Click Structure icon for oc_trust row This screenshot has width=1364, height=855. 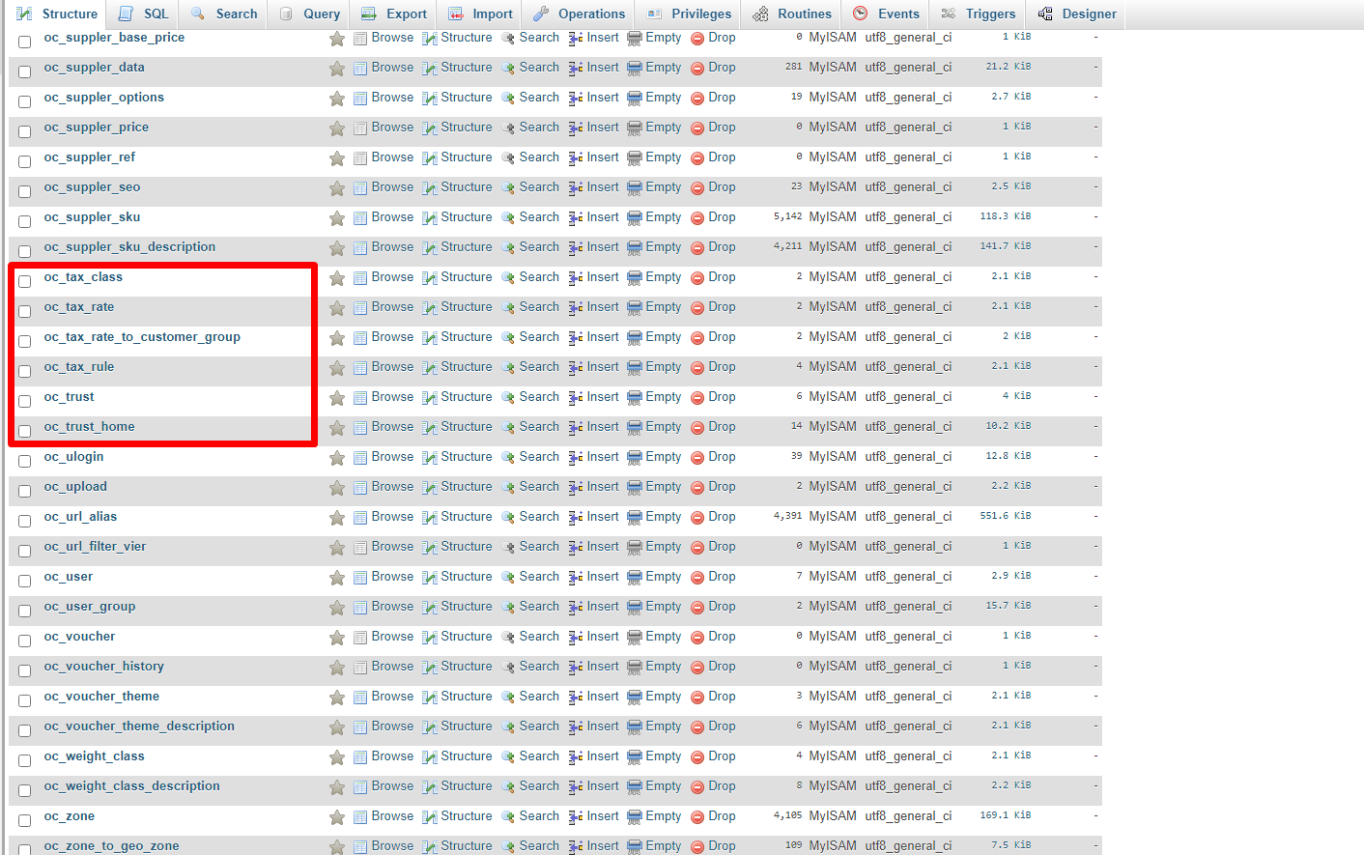[x=430, y=398]
